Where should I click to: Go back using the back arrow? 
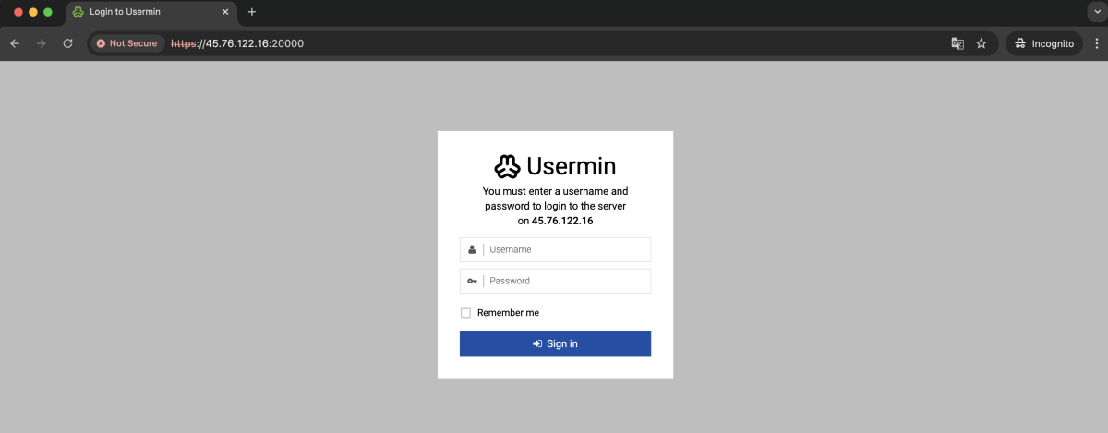tap(15, 43)
